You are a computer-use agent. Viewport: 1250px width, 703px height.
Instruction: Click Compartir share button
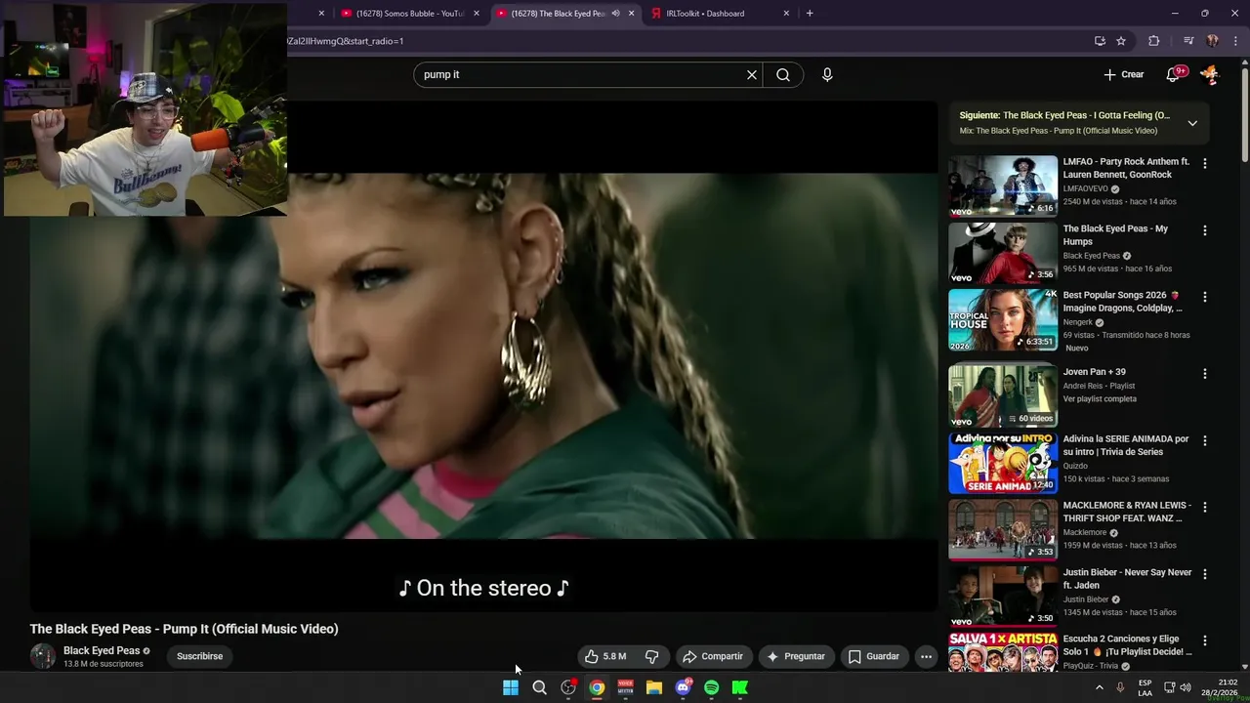(x=713, y=656)
